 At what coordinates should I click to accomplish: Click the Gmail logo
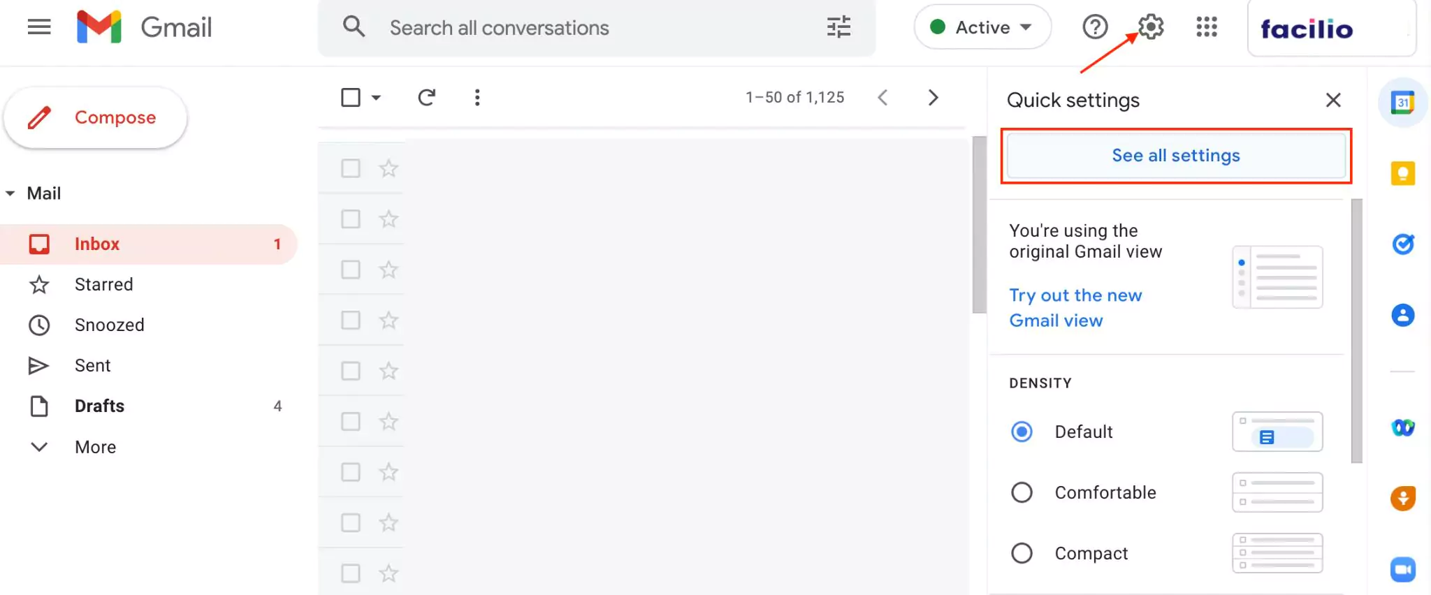[145, 27]
